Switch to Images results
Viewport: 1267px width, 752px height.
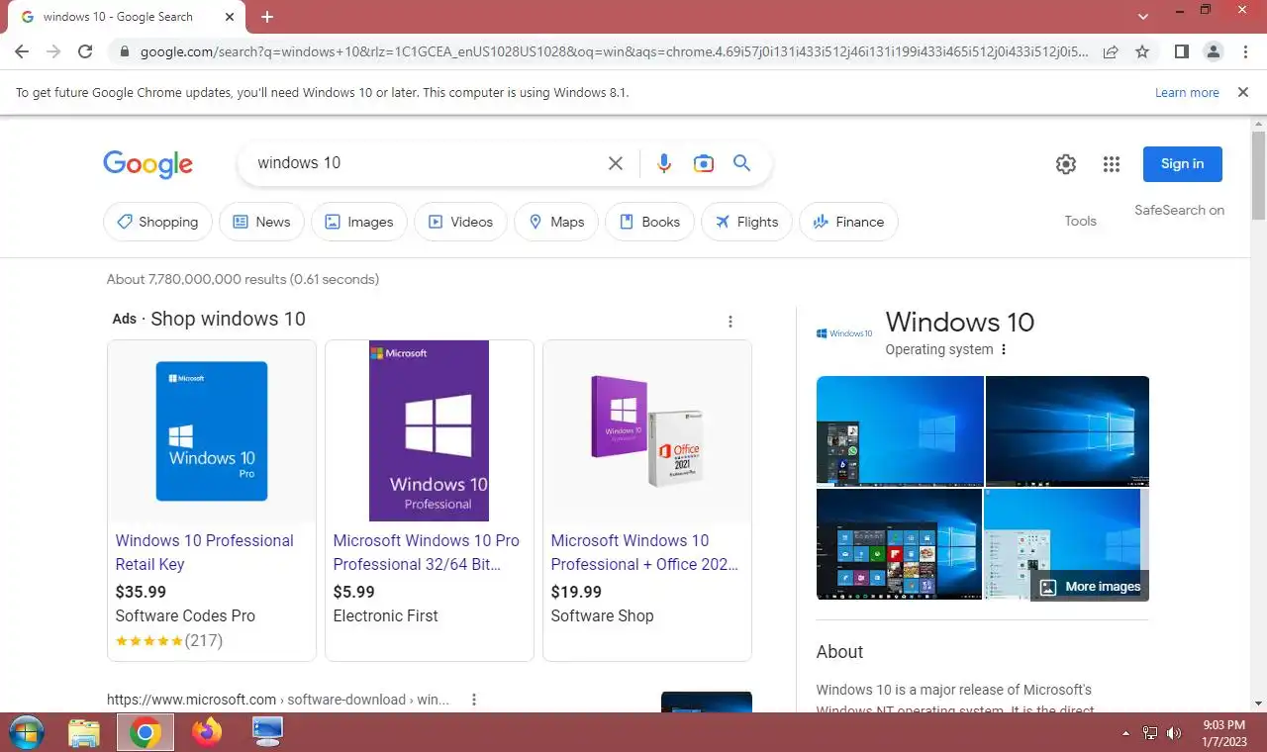click(359, 222)
